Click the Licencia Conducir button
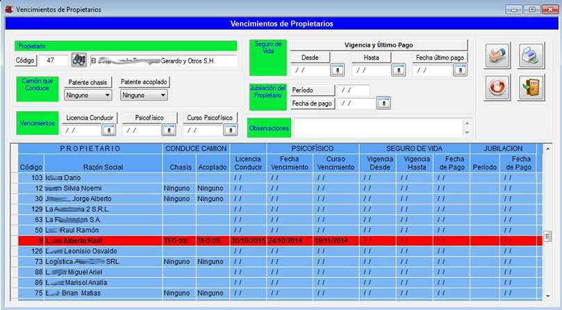The width and height of the screenshot is (562, 310). point(89,117)
